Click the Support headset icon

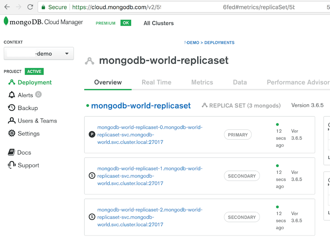coord(12,165)
